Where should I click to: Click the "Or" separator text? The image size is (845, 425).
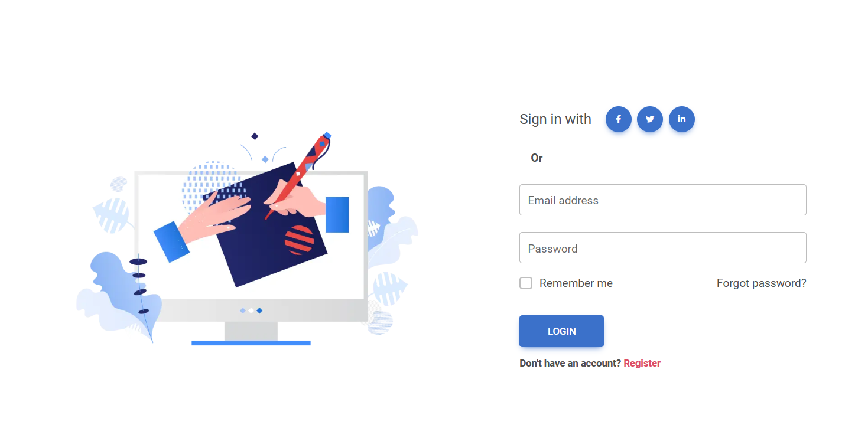click(537, 158)
